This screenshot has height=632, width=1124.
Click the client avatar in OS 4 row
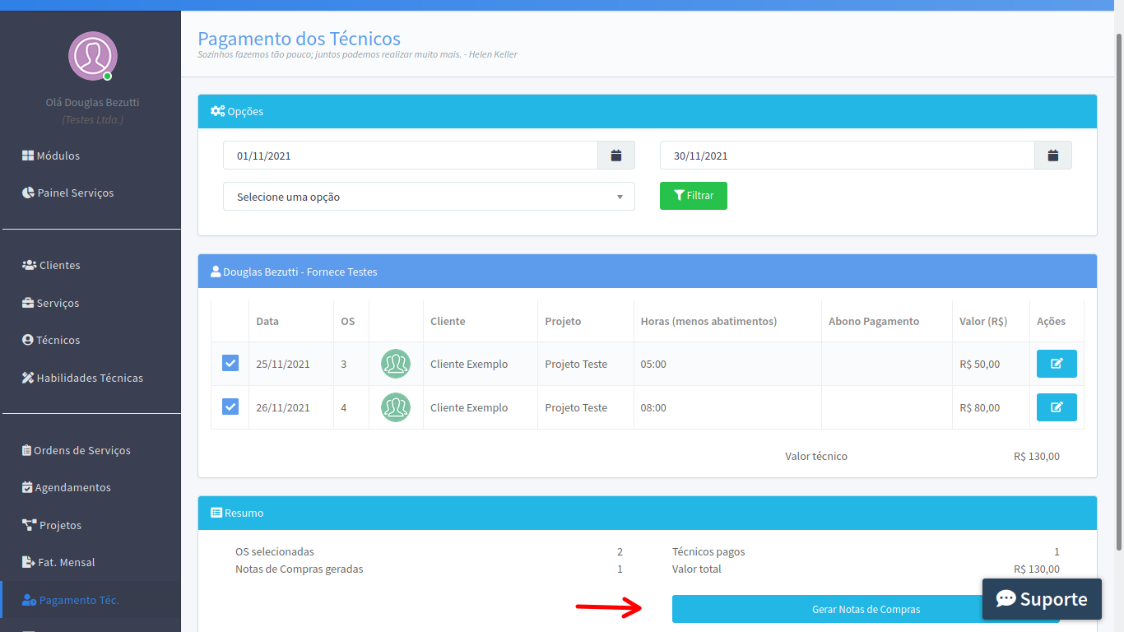396,407
